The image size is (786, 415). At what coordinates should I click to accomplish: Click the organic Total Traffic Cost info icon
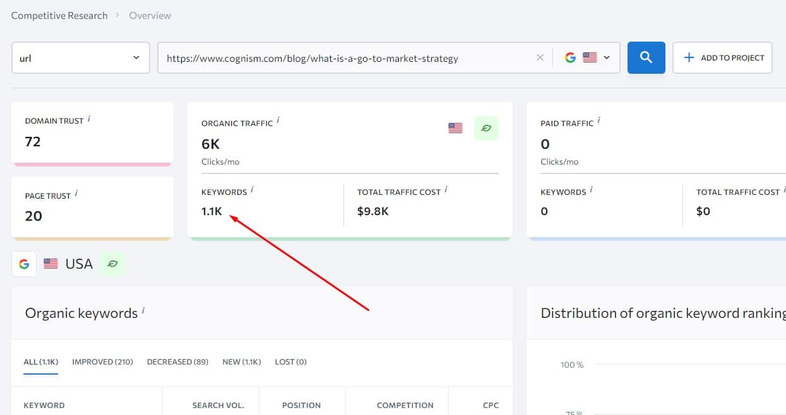(x=446, y=189)
